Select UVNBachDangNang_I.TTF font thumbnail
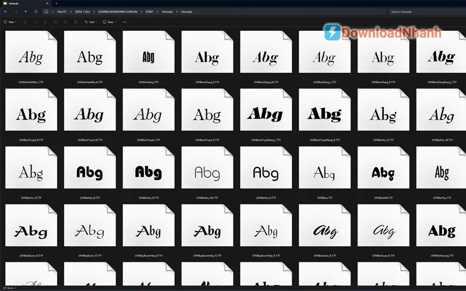Viewport: 466px width, 291px height. pos(442,52)
